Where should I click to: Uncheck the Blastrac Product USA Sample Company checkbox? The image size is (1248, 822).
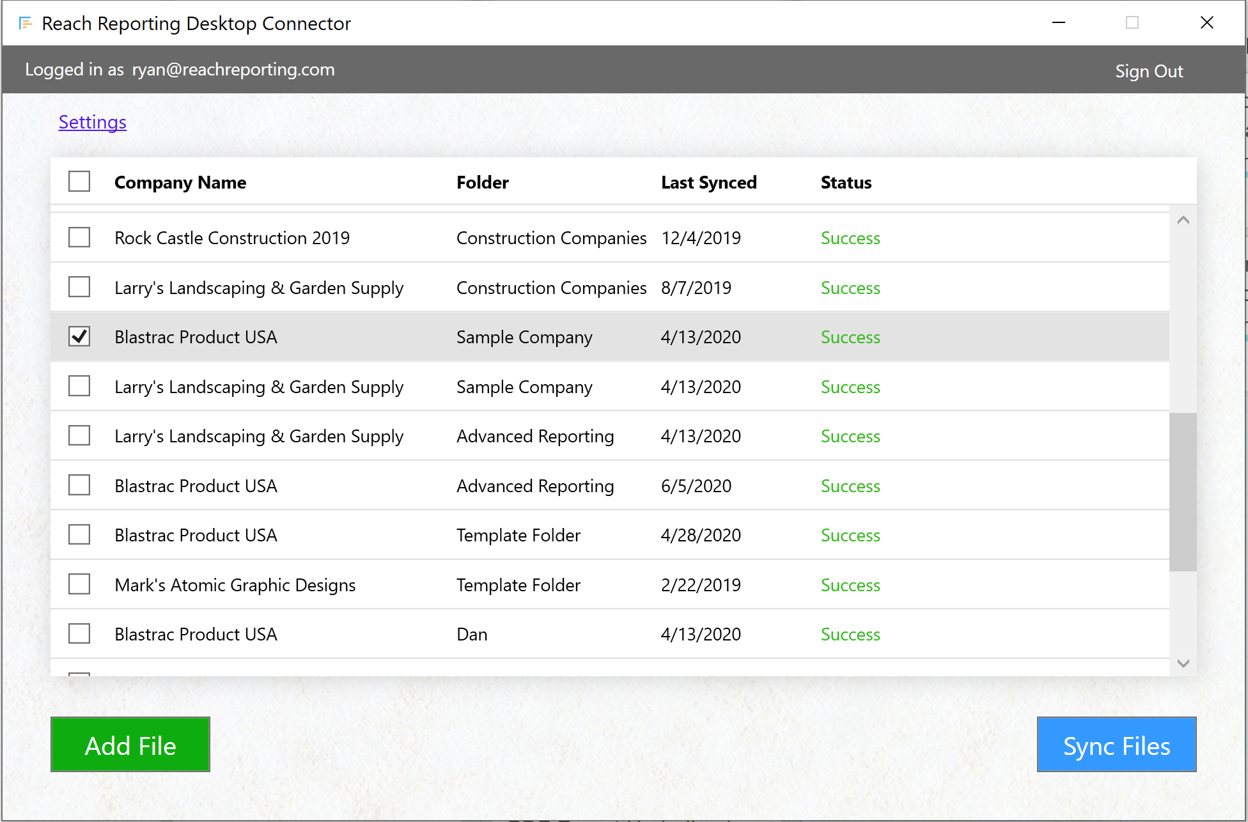79,336
